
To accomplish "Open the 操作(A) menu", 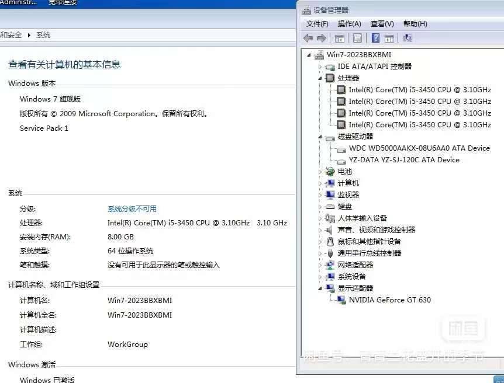I will click(350, 24).
